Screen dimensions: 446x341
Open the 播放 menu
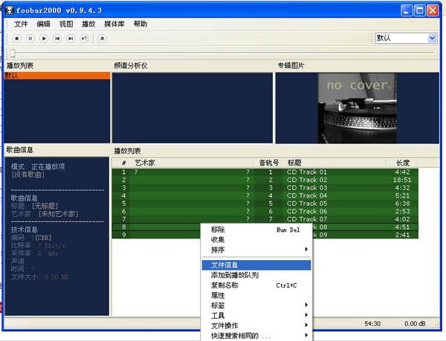(88, 24)
